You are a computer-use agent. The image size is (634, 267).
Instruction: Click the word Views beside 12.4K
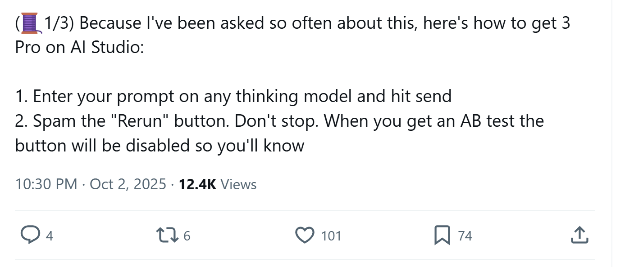(x=239, y=184)
